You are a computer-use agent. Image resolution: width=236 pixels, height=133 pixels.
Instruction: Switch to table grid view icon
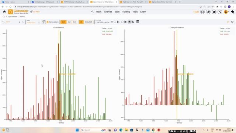tap(138, 22)
